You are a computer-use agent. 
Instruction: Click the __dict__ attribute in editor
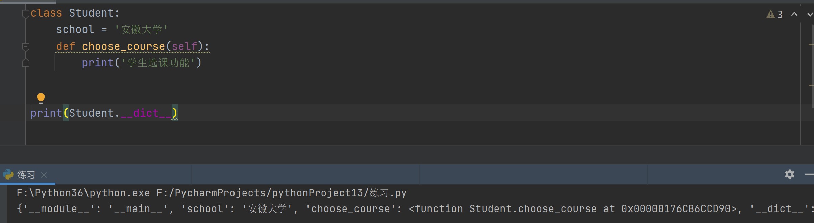coord(146,113)
